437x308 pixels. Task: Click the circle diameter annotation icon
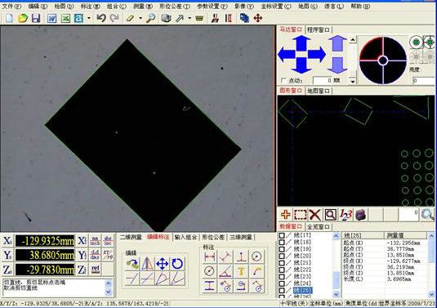tap(210, 271)
